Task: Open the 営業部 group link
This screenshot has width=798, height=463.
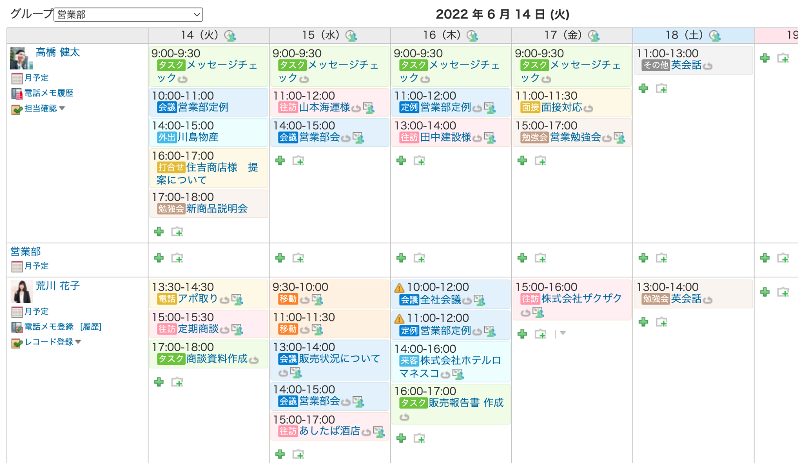Action: (x=26, y=251)
